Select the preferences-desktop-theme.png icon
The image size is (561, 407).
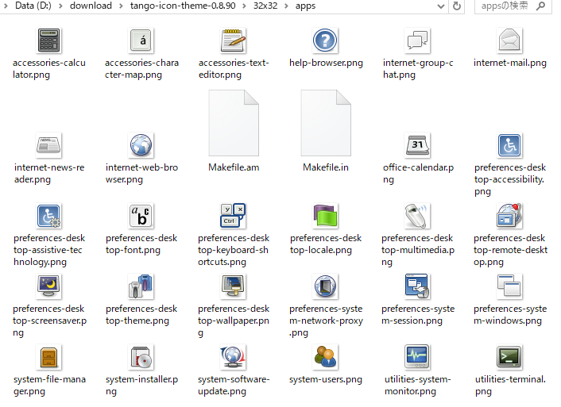pos(141,286)
